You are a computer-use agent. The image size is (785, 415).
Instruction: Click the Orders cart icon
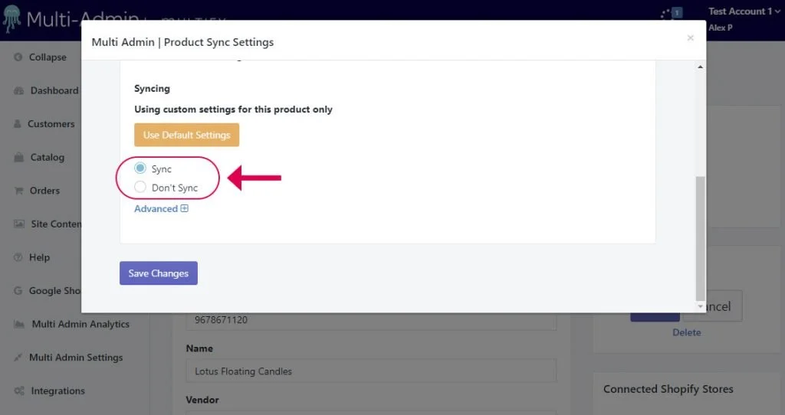point(18,191)
